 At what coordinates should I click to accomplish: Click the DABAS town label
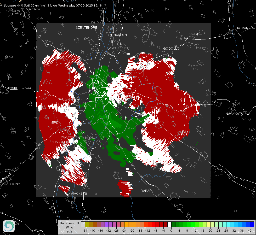point(146,191)
